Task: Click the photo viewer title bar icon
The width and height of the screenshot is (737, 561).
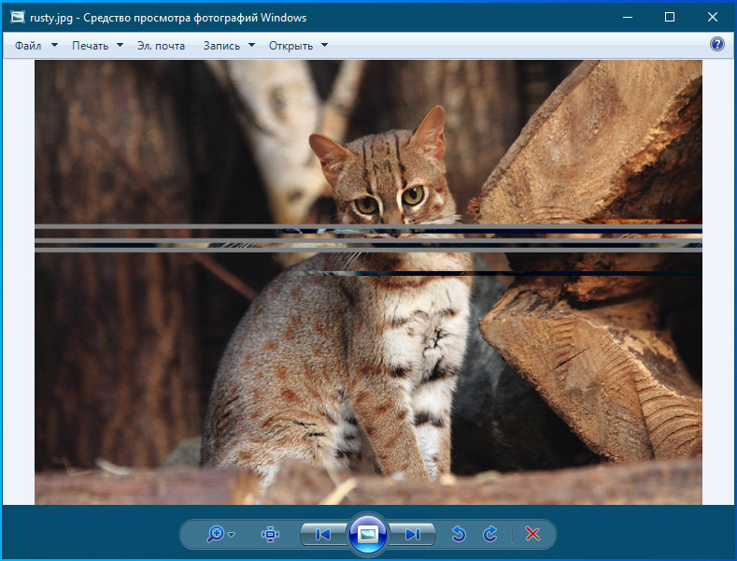Action: 18,18
